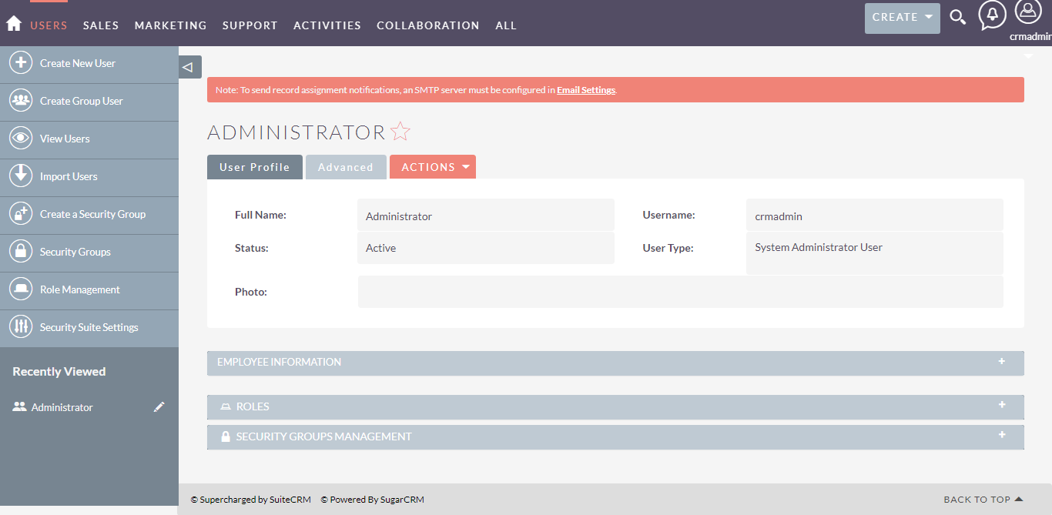Open View Users eye icon
Viewport: 1052px width, 515px height.
pos(21,139)
